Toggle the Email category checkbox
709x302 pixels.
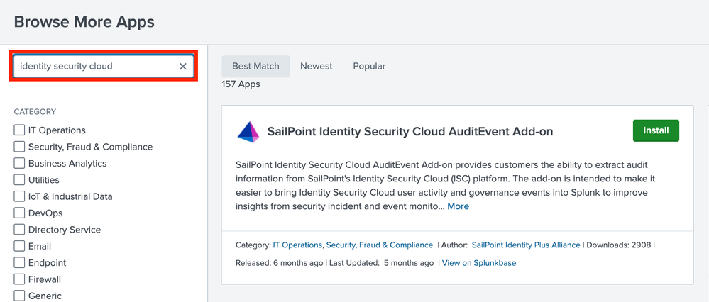[19, 246]
